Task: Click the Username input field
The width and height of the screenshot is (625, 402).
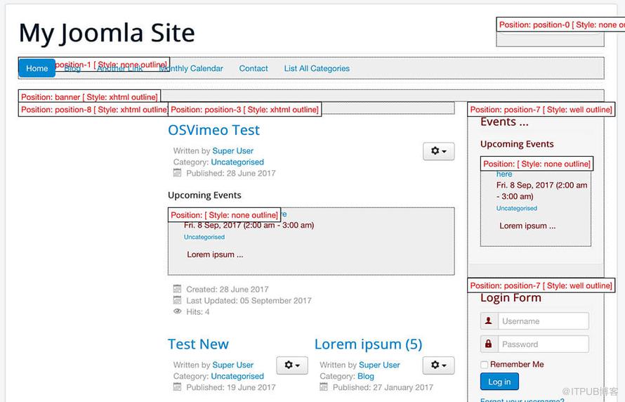Action: pyautogui.click(x=544, y=321)
